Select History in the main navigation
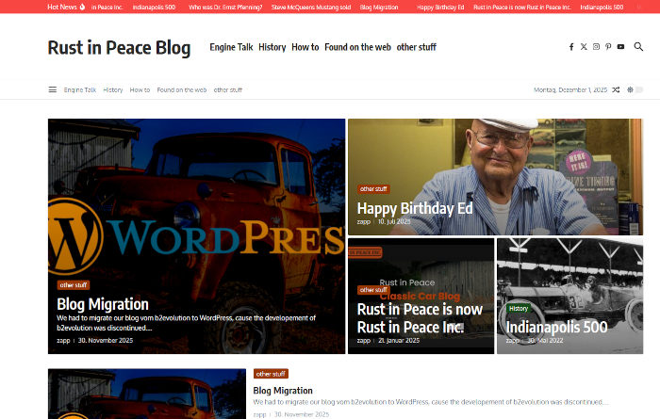 pos(272,47)
